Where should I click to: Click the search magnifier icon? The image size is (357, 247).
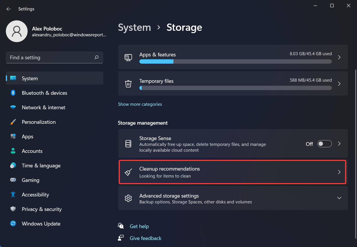97,58
